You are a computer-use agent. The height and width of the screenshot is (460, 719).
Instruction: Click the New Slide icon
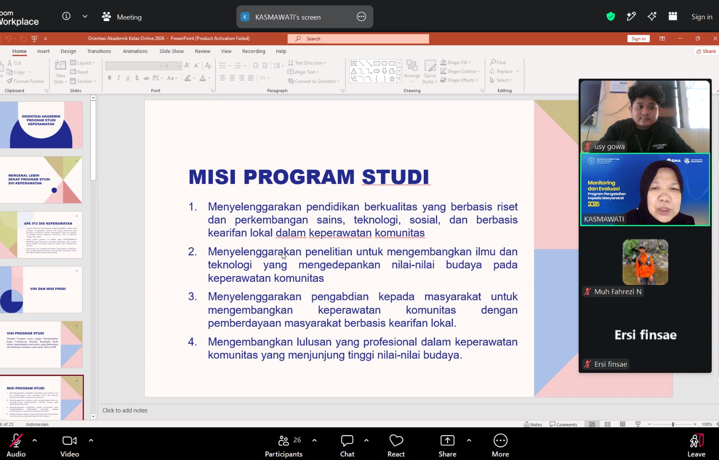click(61, 66)
